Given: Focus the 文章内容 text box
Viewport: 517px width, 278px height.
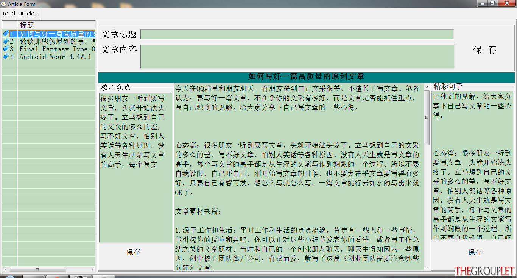Looking at the screenshot, I should [297, 57].
